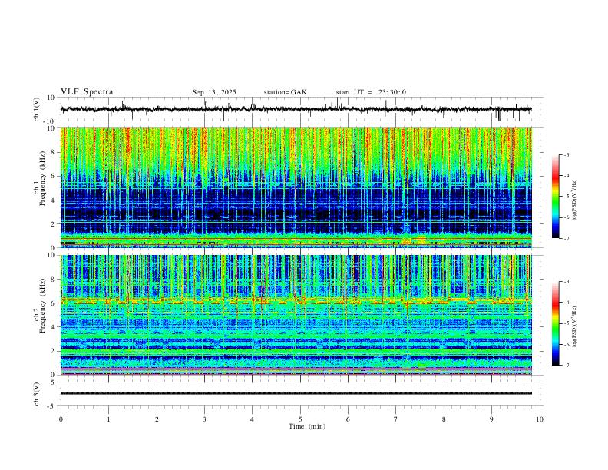Click time axis tick label "8"
608x470 pixels.
tap(444, 419)
